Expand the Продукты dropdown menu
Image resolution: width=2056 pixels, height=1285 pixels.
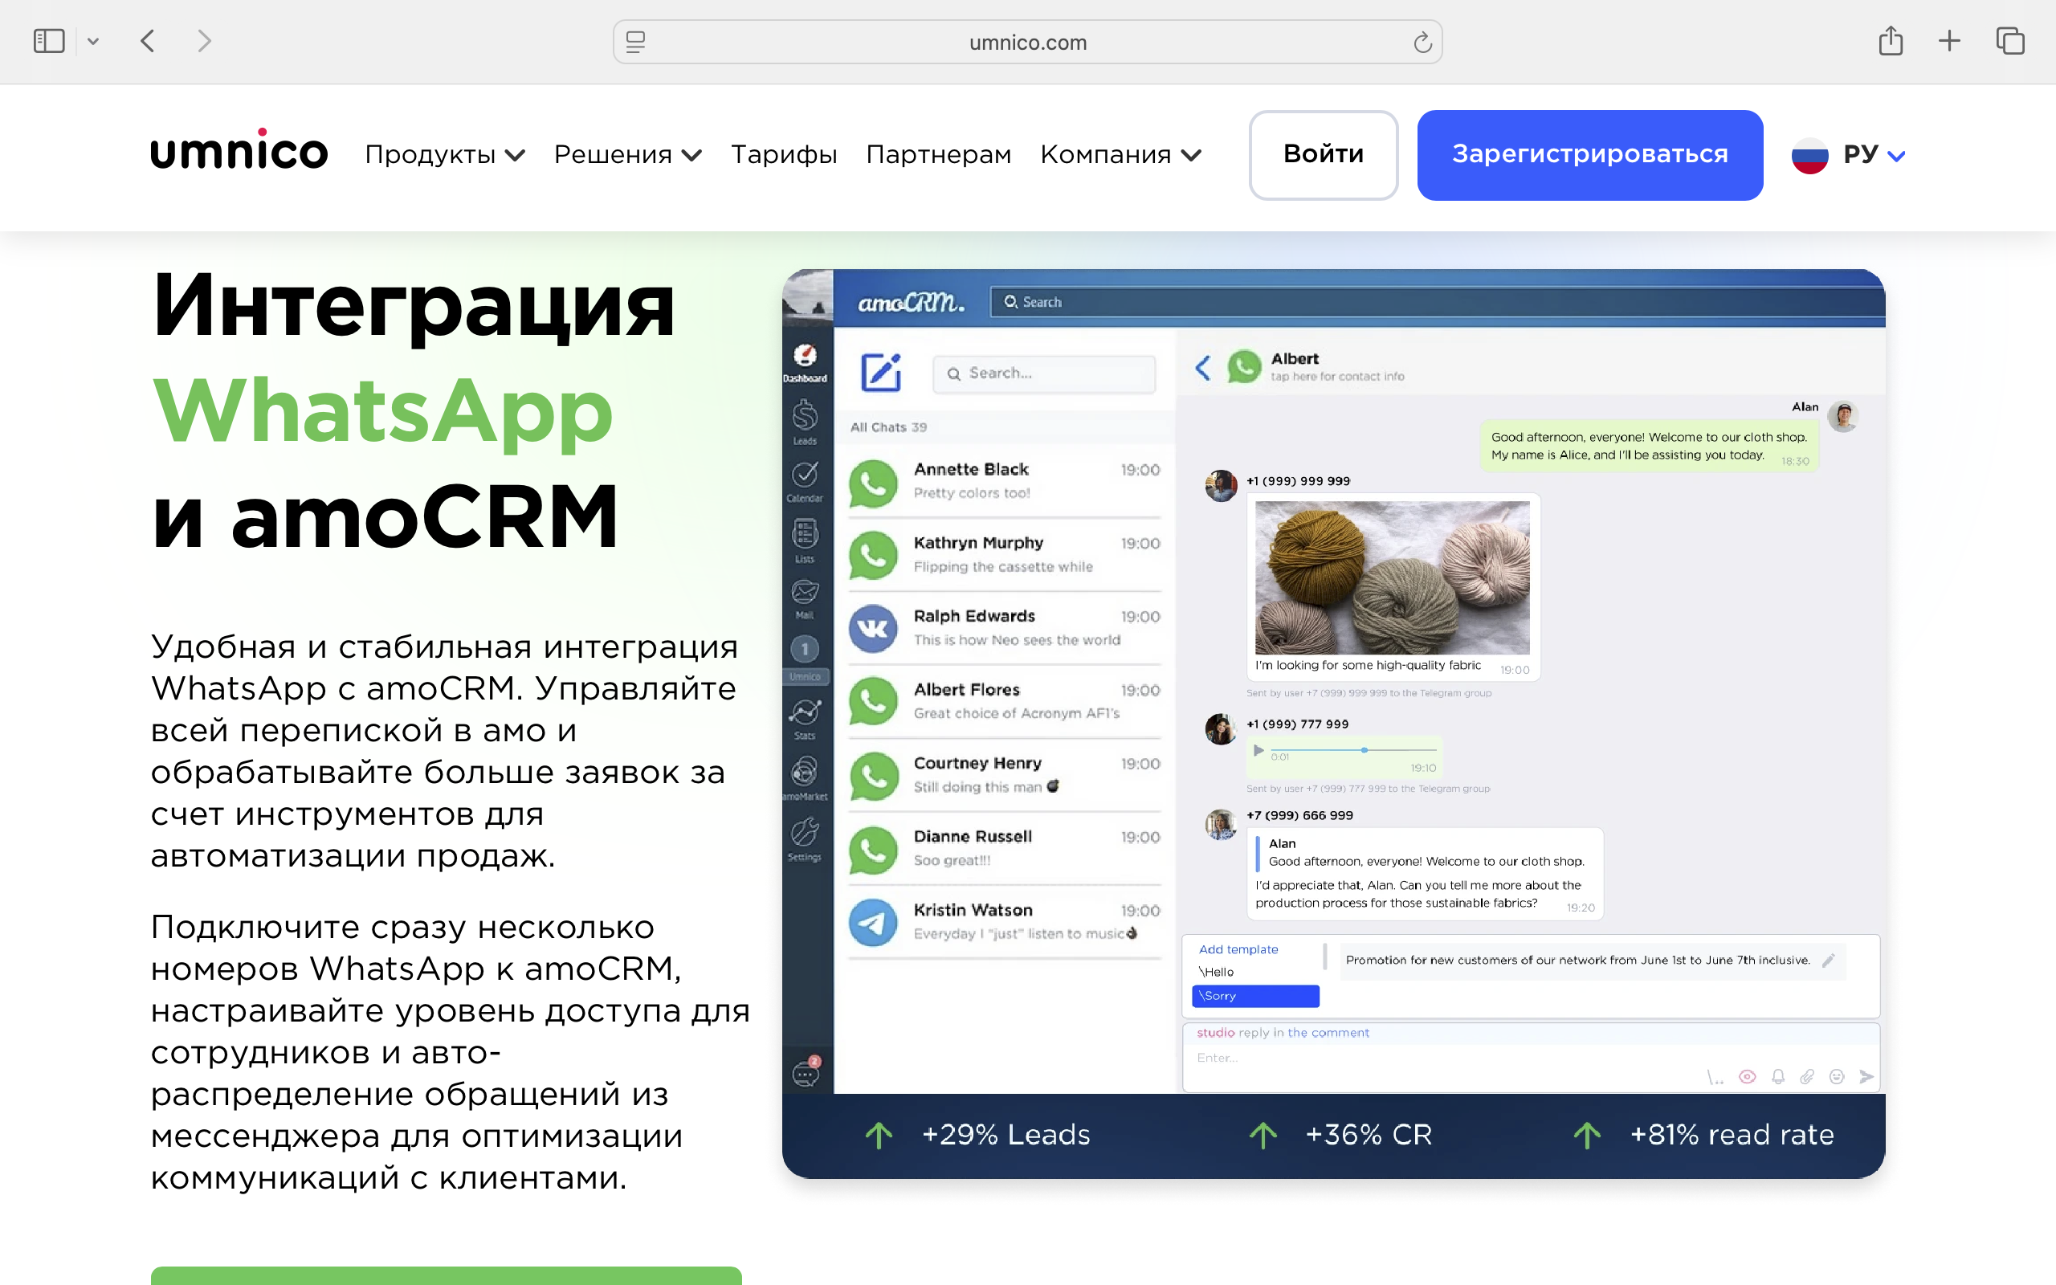tap(444, 155)
